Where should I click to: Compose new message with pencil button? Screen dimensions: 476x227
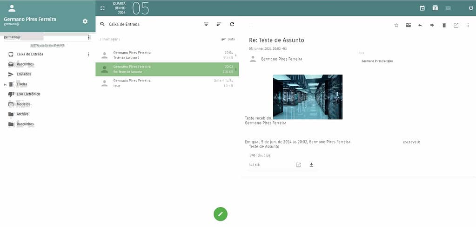tap(221, 213)
